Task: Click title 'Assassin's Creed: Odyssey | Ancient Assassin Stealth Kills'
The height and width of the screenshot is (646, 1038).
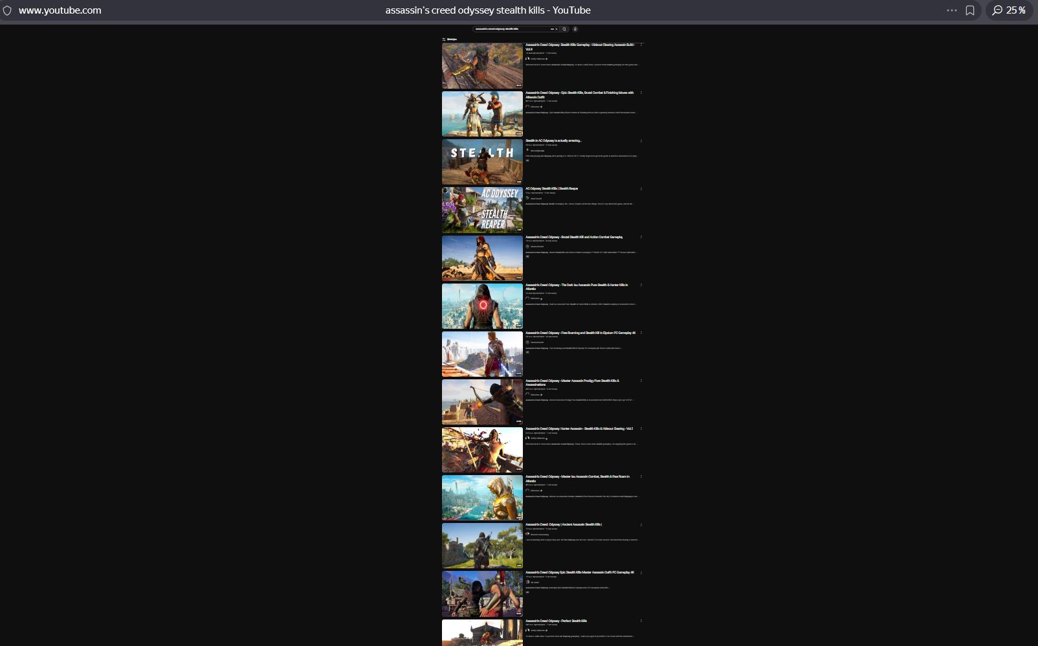Action: (564, 524)
